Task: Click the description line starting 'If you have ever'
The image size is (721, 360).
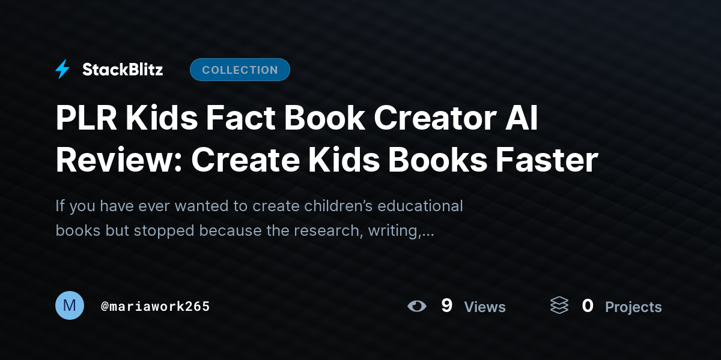Action: tap(260, 206)
